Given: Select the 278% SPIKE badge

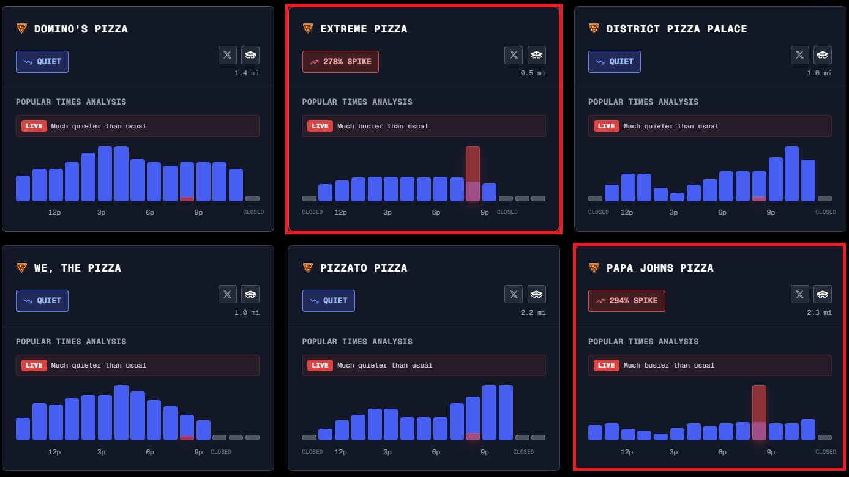Looking at the screenshot, I should tap(340, 62).
